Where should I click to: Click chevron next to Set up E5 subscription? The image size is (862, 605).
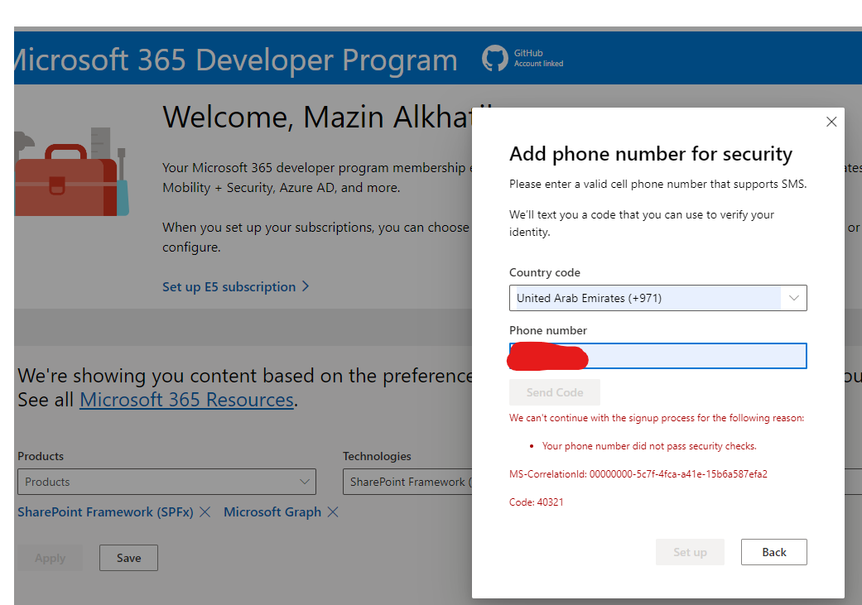[x=306, y=286]
